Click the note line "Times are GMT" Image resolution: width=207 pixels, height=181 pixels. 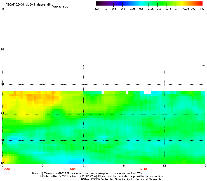coord(87,173)
